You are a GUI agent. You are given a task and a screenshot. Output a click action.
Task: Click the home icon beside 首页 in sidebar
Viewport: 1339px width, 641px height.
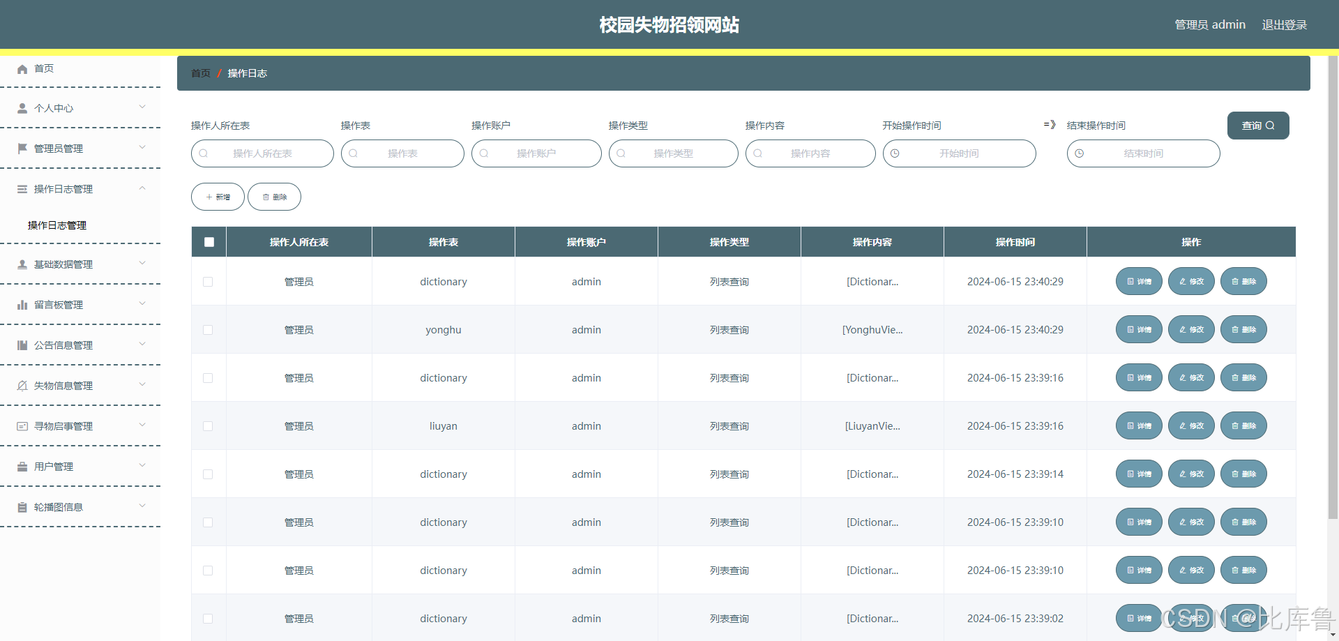point(22,69)
